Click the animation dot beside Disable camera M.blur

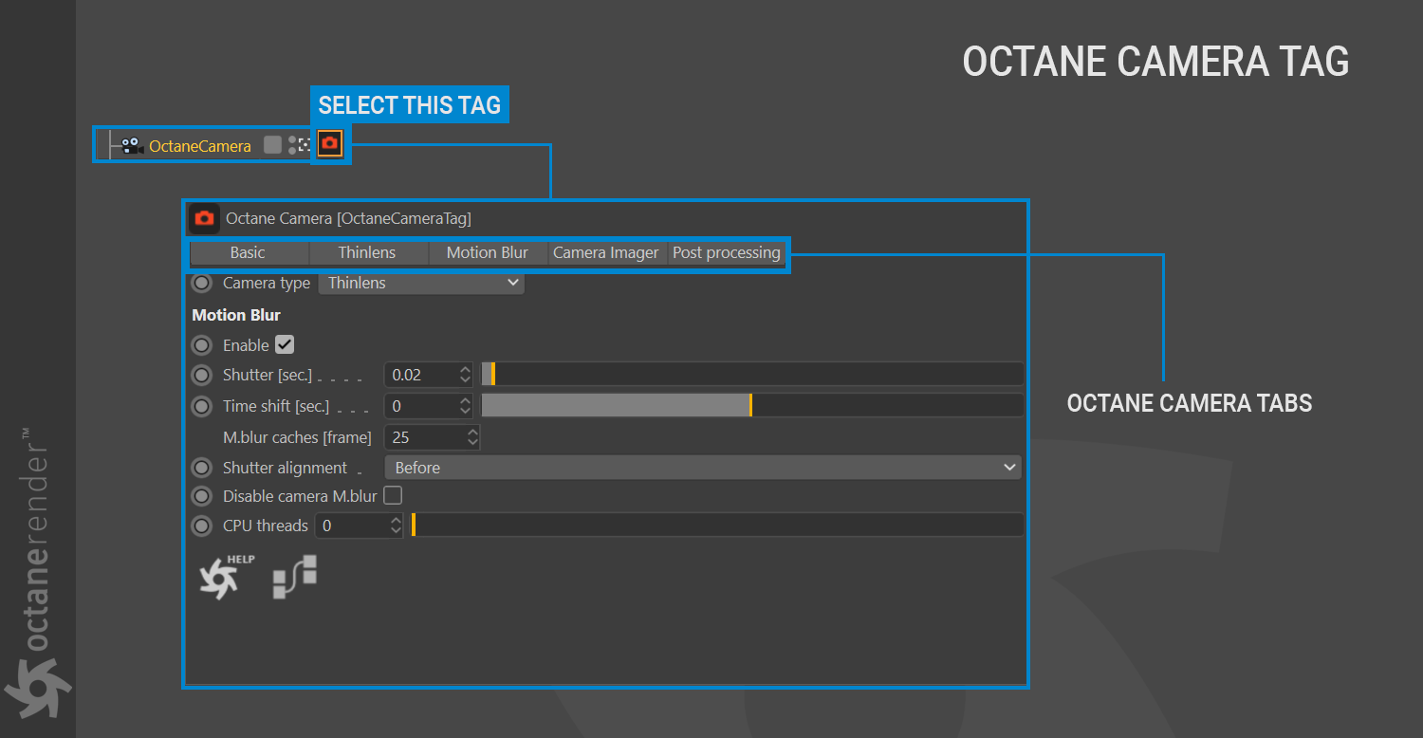pyautogui.click(x=202, y=496)
